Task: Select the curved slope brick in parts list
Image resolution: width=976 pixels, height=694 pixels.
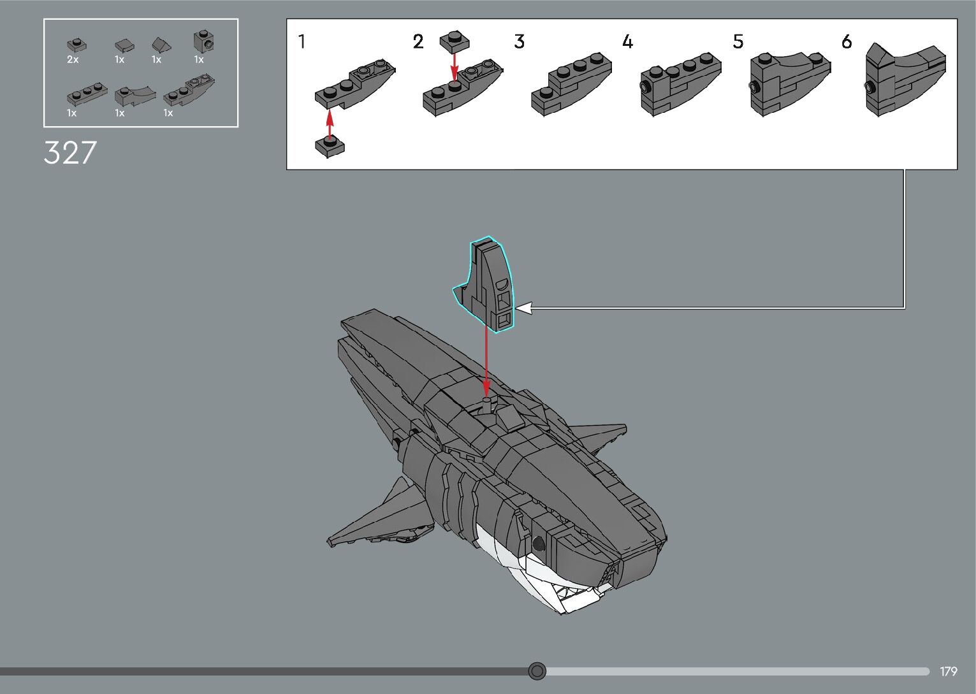Action: [135, 95]
